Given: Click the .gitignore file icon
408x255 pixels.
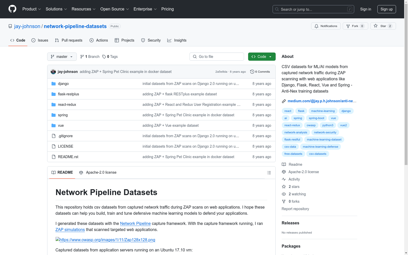Looking at the screenshot, I should point(54,136).
